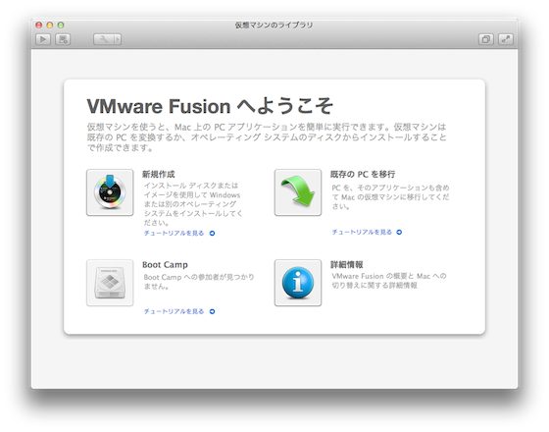Enter full screen via arrows toolbar icon

(506, 39)
